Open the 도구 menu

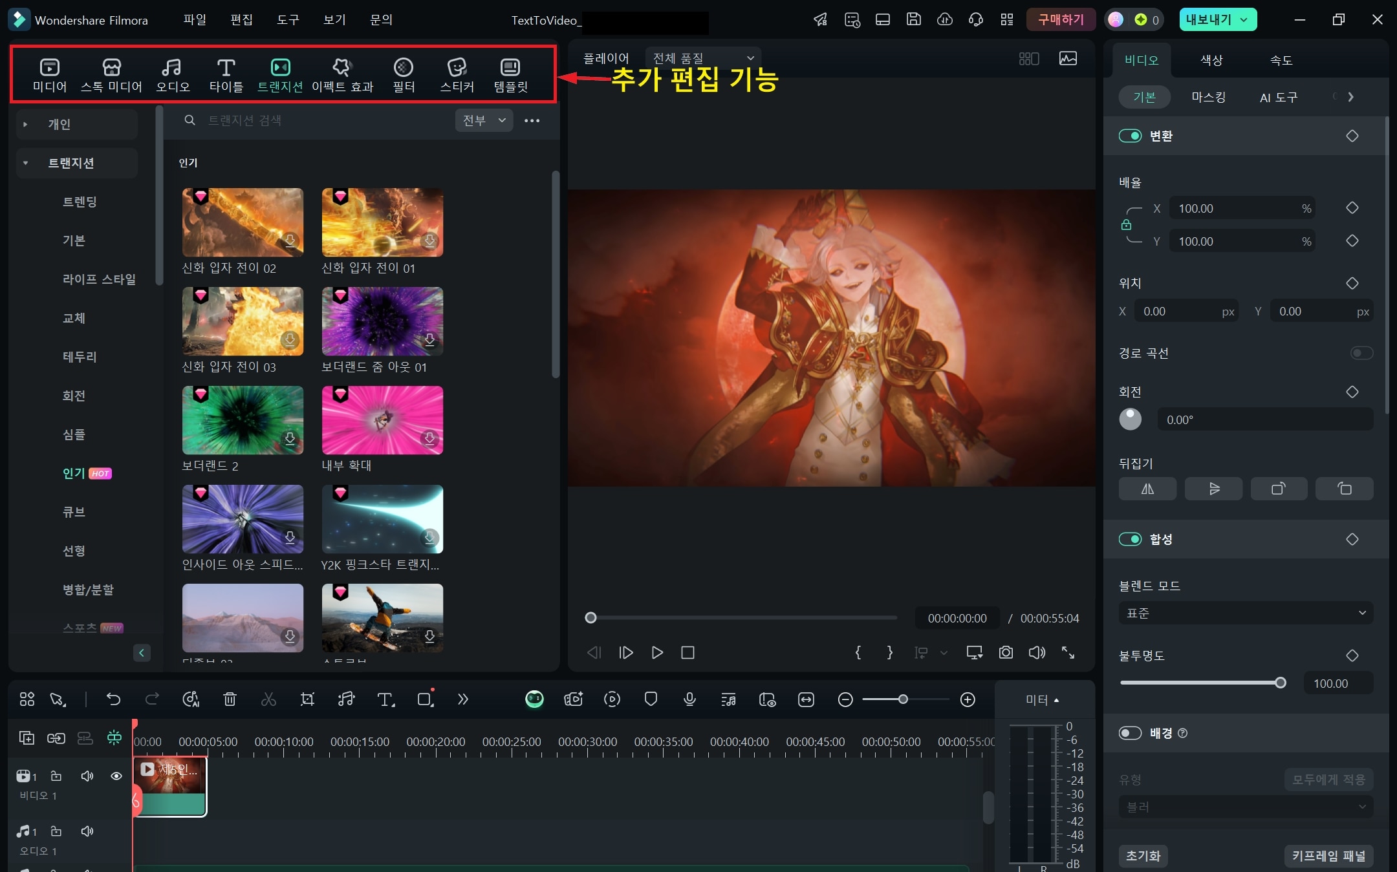(288, 19)
